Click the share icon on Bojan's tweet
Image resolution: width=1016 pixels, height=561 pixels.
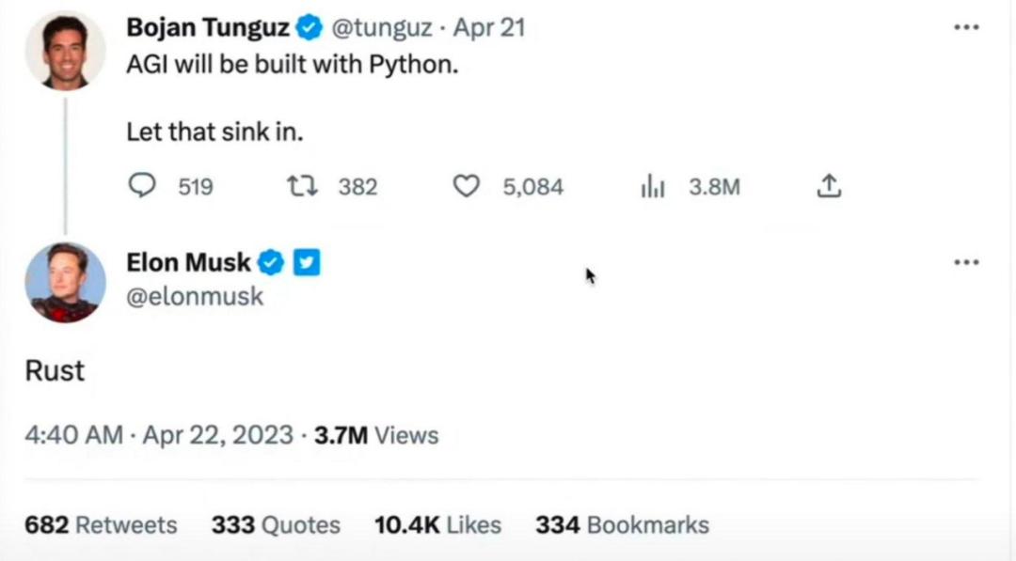[828, 186]
